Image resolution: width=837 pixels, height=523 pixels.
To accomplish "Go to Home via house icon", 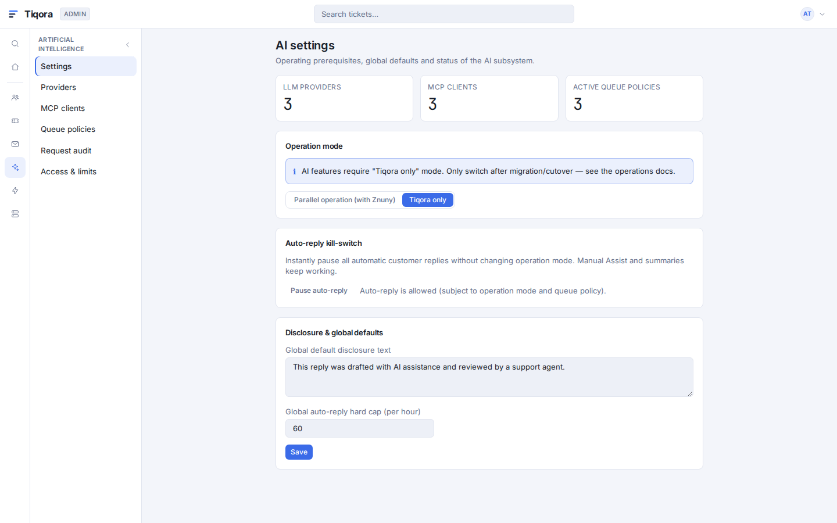I will [15, 67].
